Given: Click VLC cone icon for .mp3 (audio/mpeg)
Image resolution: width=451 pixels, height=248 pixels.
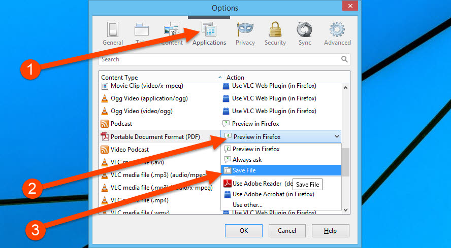Looking at the screenshot, I should point(105,175).
